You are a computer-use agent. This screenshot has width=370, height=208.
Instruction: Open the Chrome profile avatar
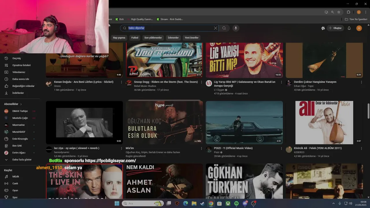(359, 12)
